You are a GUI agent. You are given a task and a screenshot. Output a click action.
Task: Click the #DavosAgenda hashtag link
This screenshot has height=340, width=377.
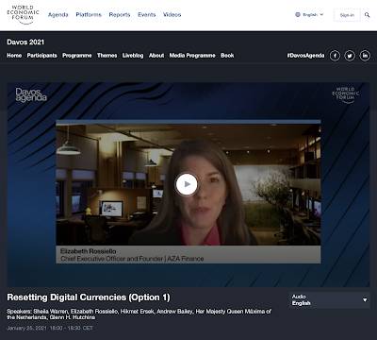(x=305, y=56)
